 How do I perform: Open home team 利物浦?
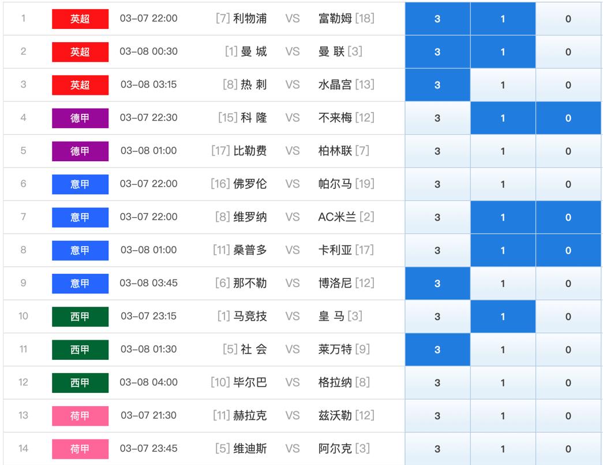[x=250, y=18]
